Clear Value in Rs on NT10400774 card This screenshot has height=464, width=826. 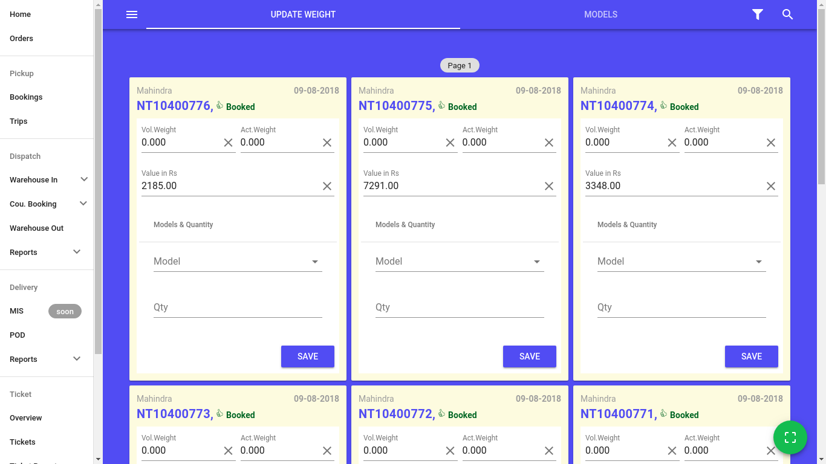click(770, 186)
